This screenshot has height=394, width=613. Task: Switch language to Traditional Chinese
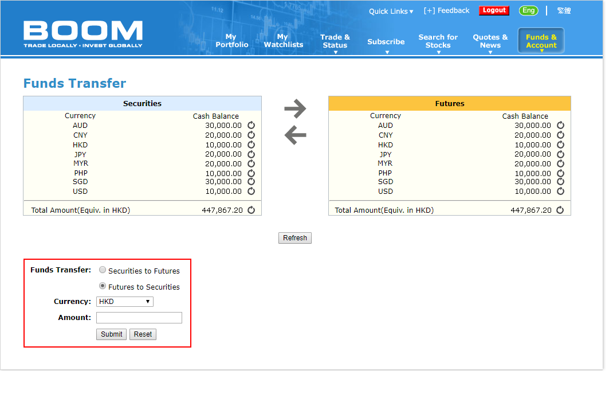coord(564,10)
